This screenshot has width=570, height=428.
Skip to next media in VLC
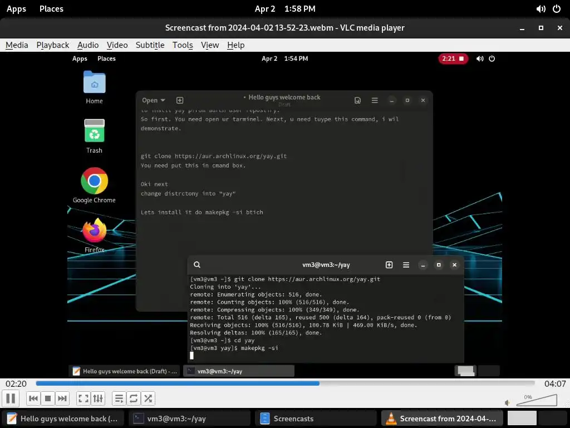tap(62, 398)
